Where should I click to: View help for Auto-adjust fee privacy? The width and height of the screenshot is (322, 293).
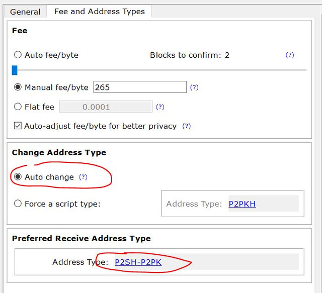187,126
